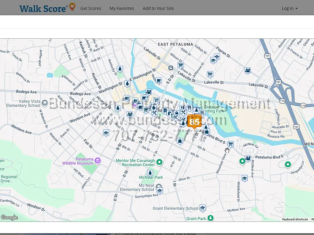The image size is (314, 235).
Task: Click the EAST PETALUMA neighborhood label
Action: pyautogui.click(x=175, y=44)
